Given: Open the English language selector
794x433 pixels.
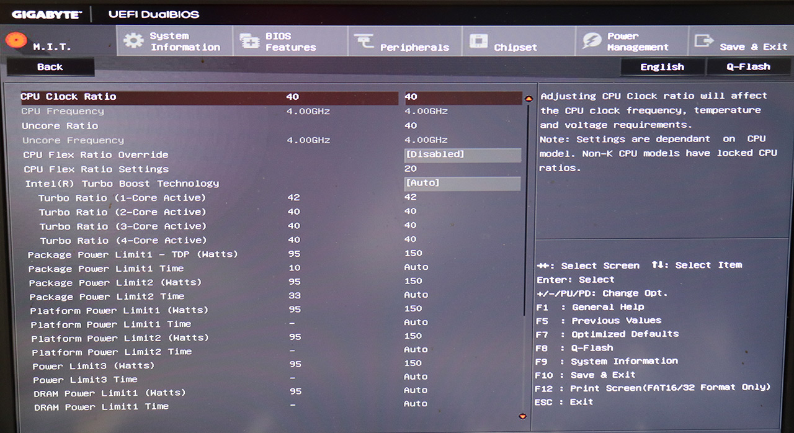Looking at the screenshot, I should click(662, 67).
